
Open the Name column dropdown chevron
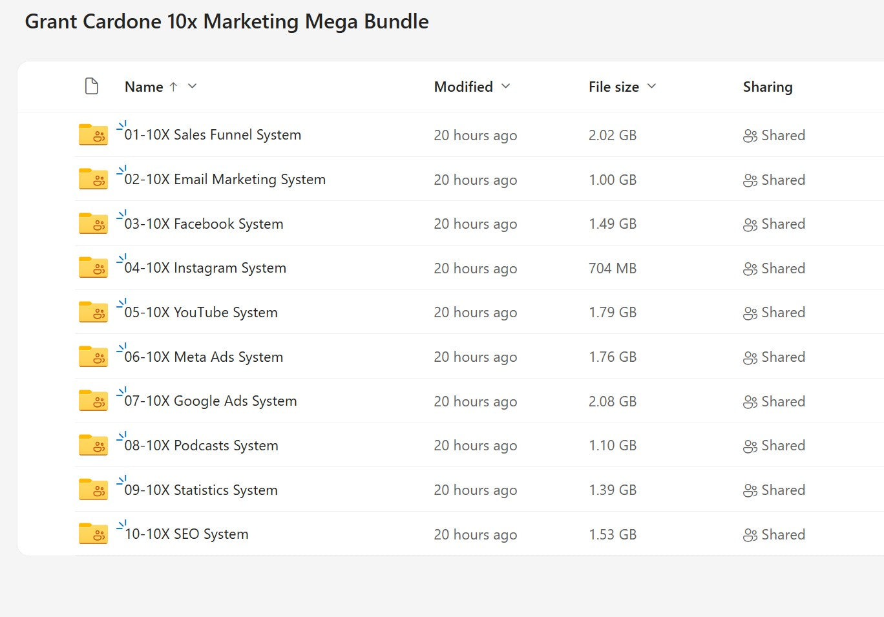193,86
